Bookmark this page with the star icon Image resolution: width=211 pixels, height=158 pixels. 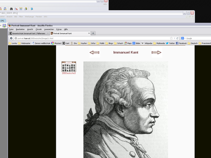171,38
